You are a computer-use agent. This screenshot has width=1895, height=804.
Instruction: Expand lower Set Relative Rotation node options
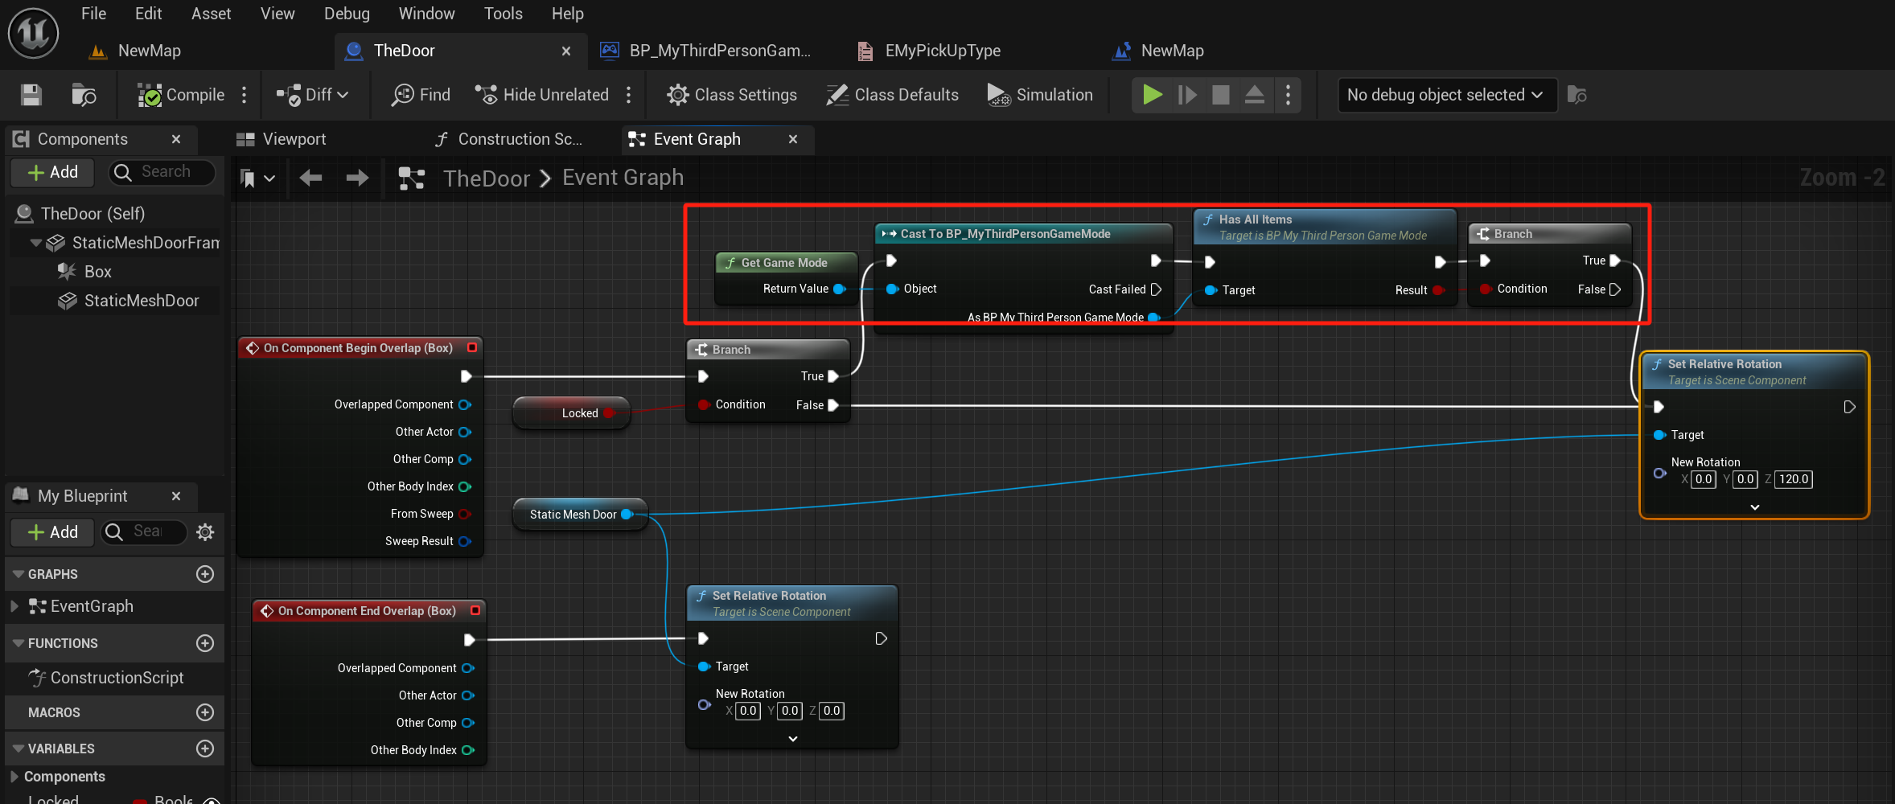793,739
